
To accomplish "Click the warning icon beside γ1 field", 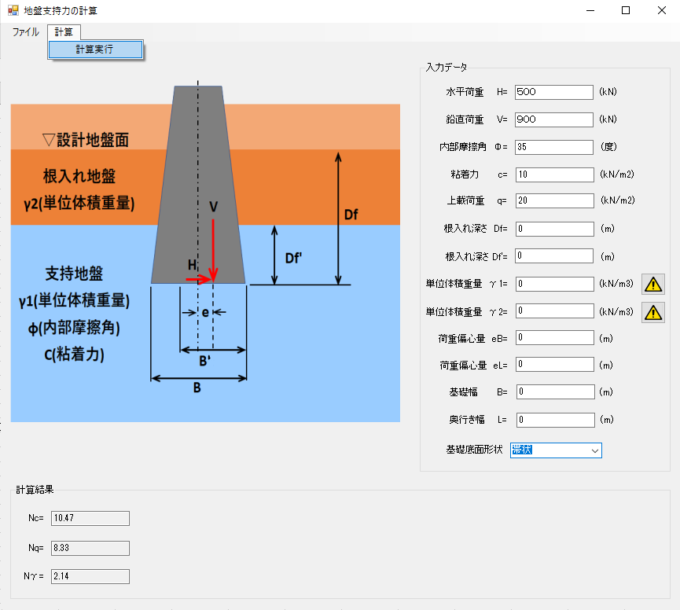I will 653,284.
